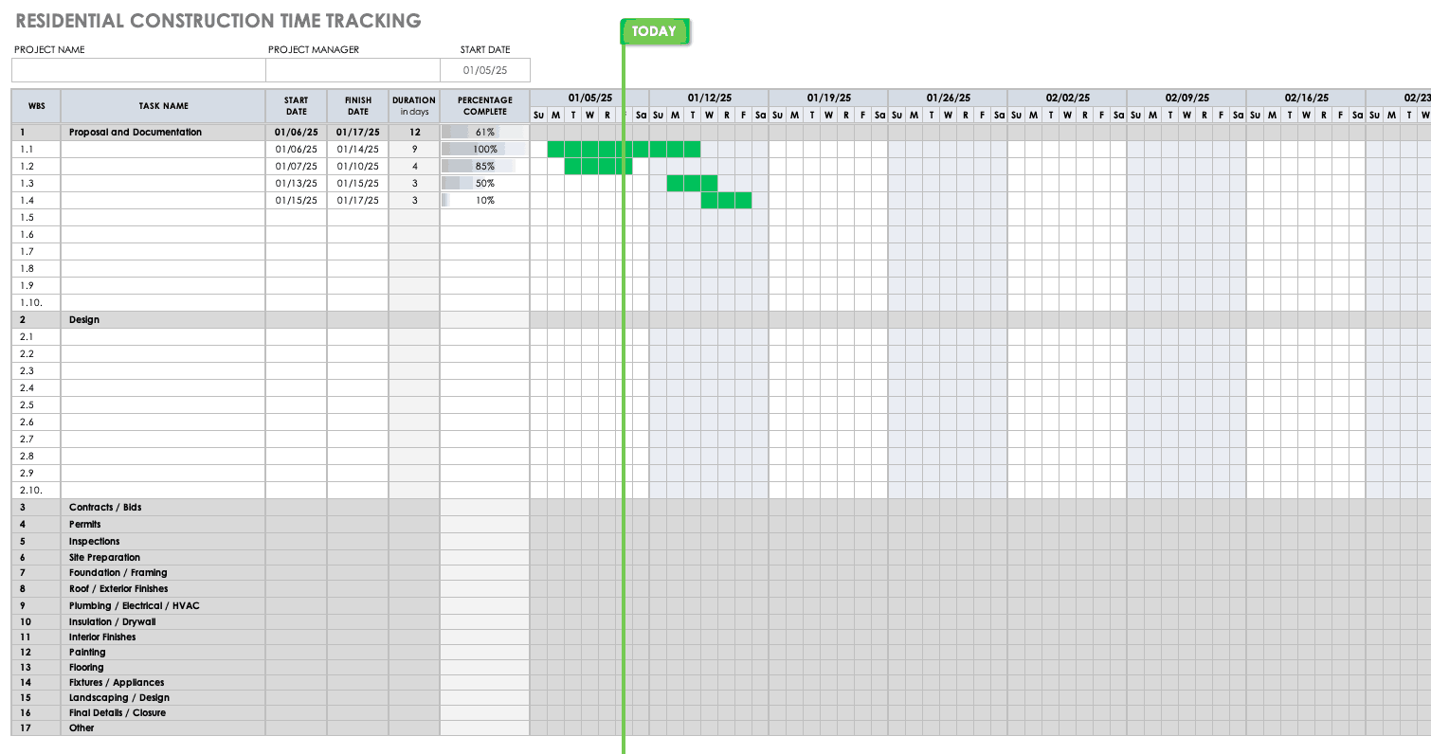The image size is (1431, 754).
Task: Select the 02/16/25 week header
Action: (x=1307, y=98)
